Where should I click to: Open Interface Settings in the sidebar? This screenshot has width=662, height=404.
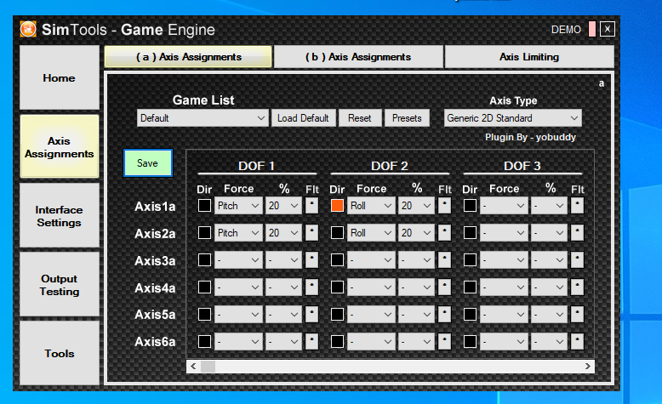59,216
